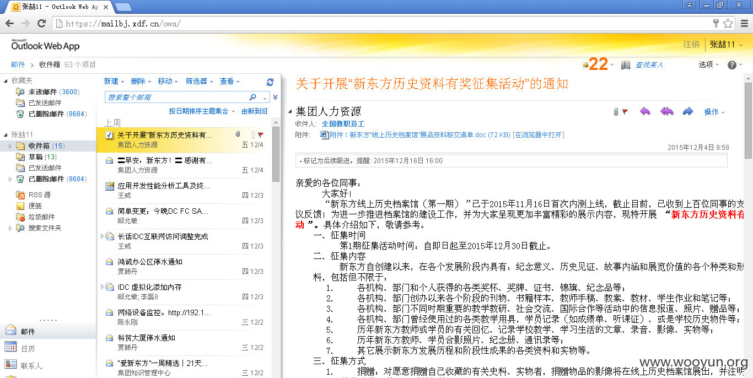753x378 pixels.
Task: Click the browser reload icon
Action: coord(42,24)
